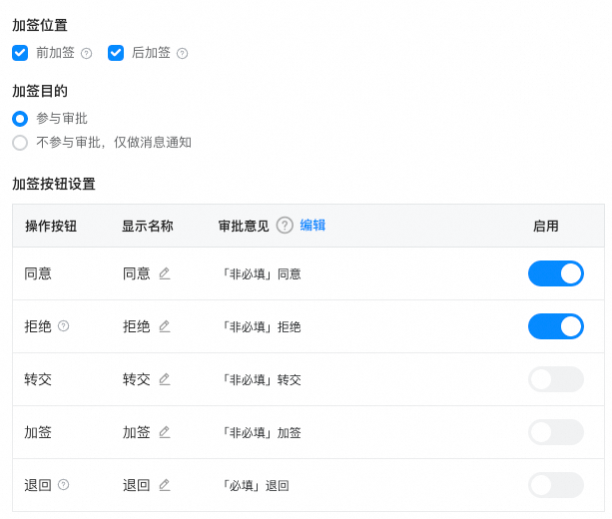The width and height of the screenshot is (612, 519).
Task: Uncheck the 后加签 checkbox
Action: pos(116,53)
